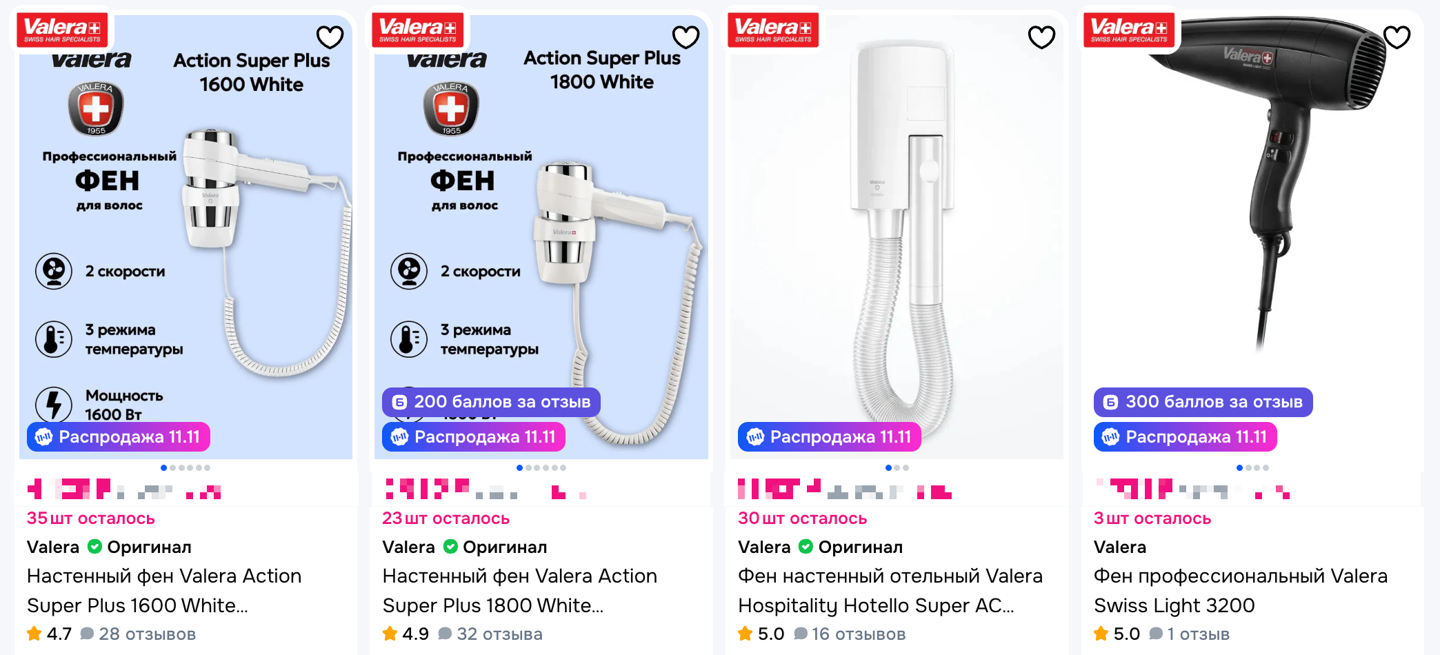Click '200 баллов за отзыв' badge
The width and height of the screenshot is (1440, 655).
491,402
